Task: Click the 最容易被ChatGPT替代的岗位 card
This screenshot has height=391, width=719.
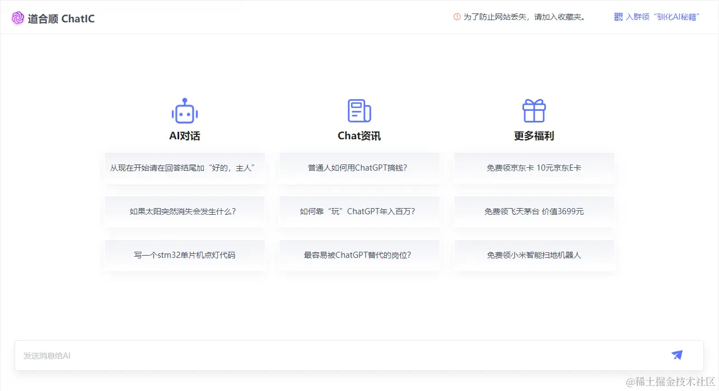Action: coord(359,255)
